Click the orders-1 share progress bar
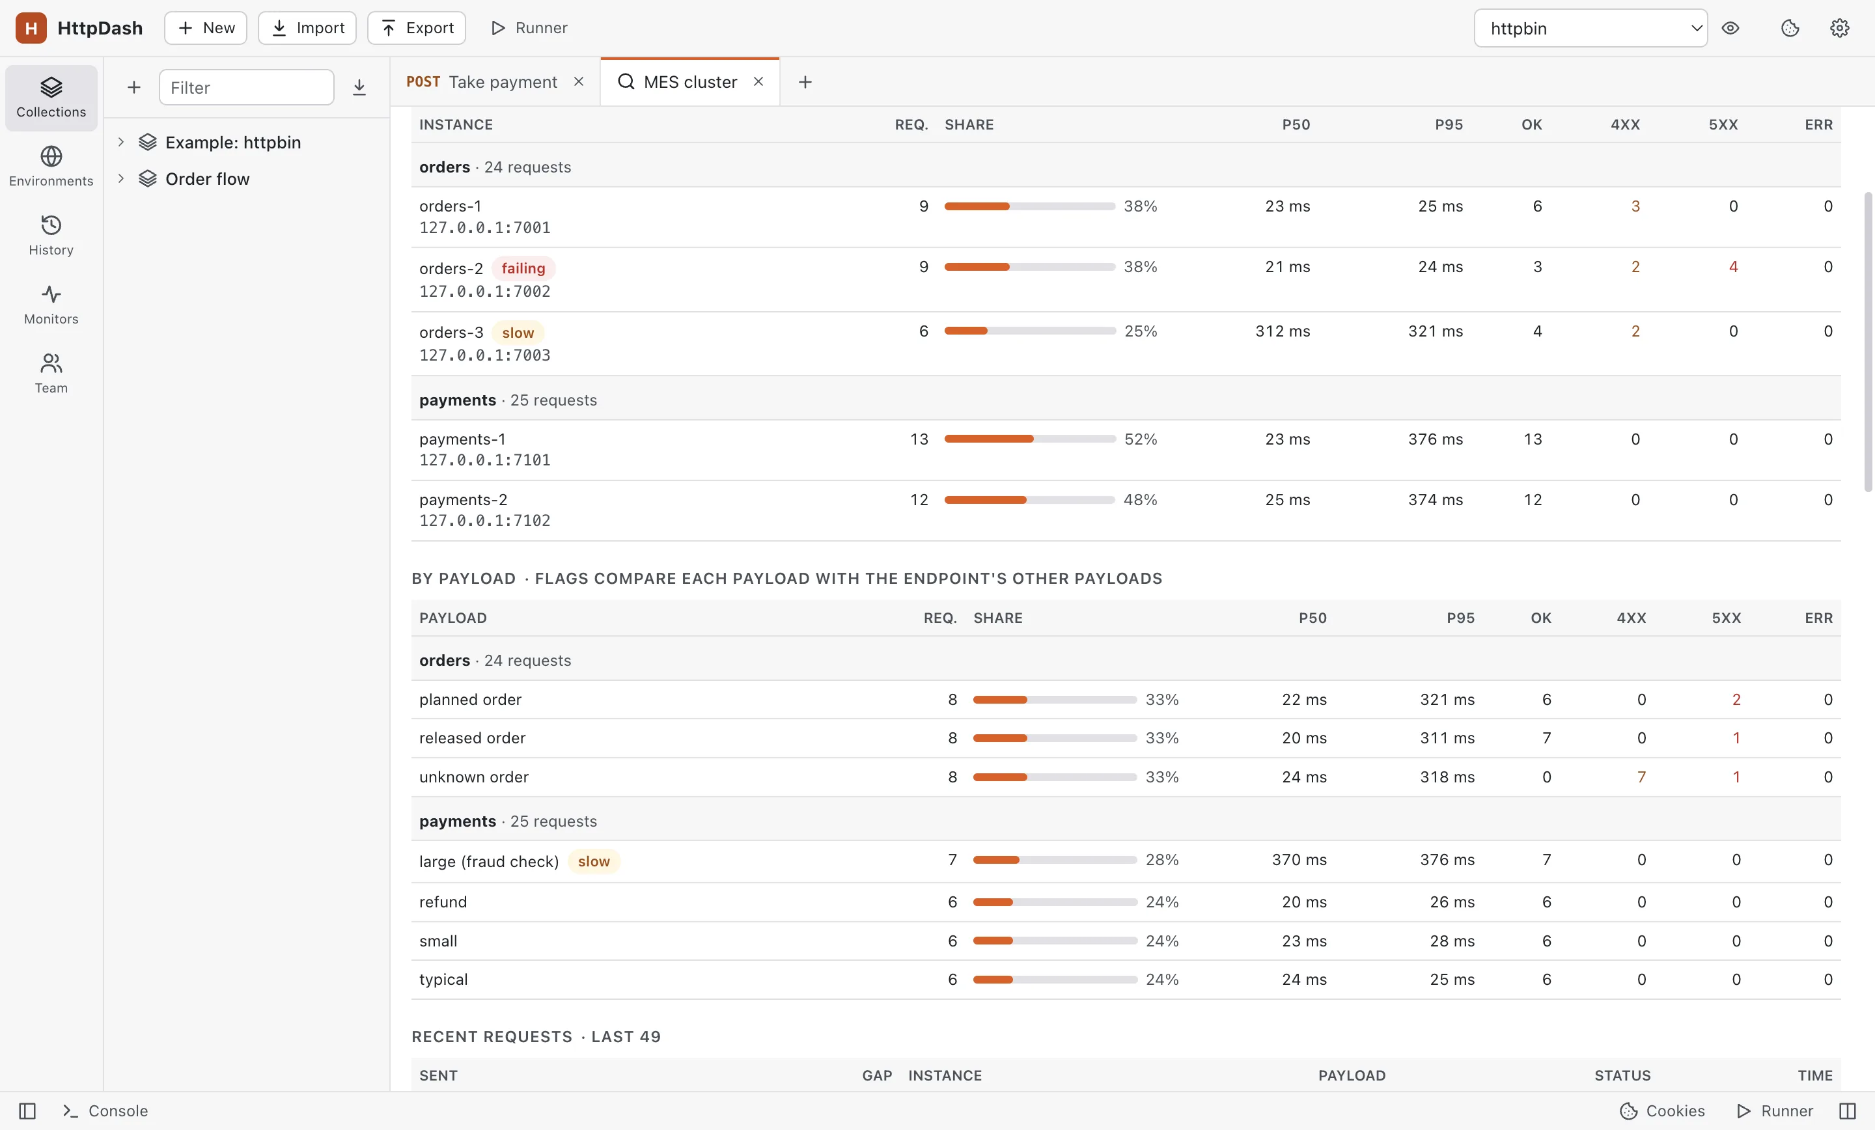Screen dimensions: 1875x1130 1029,206
